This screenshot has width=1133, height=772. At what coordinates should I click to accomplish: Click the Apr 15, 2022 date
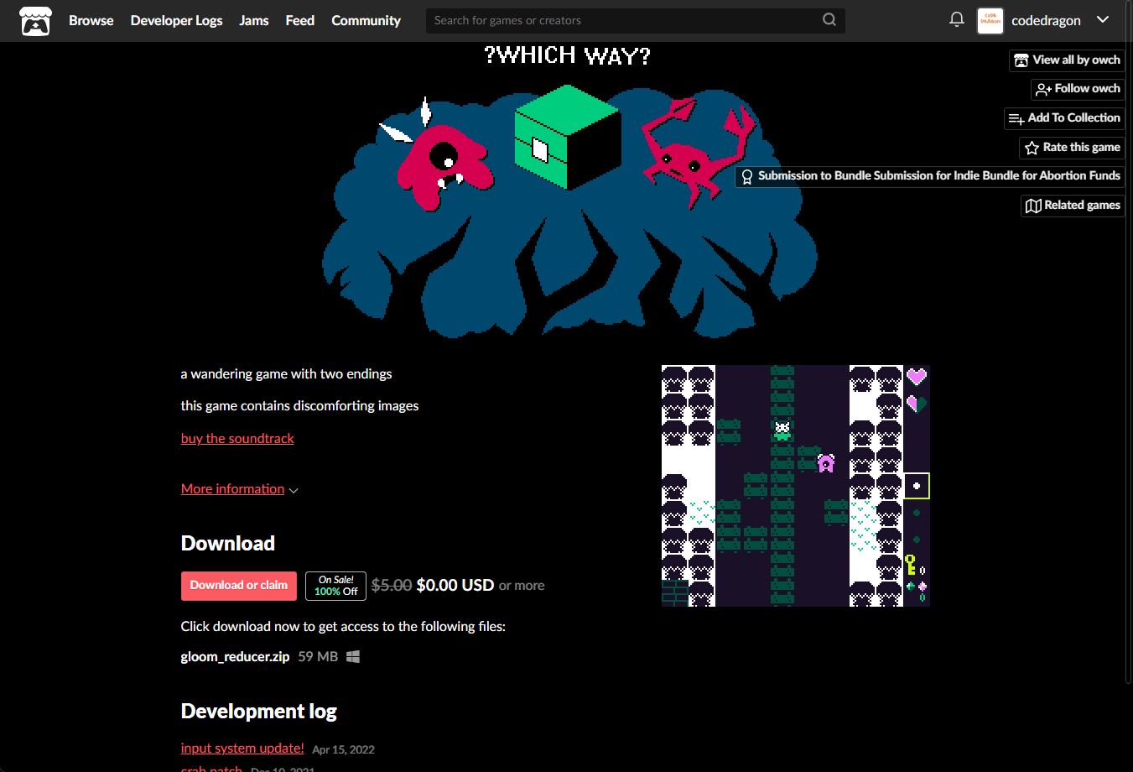point(343,750)
